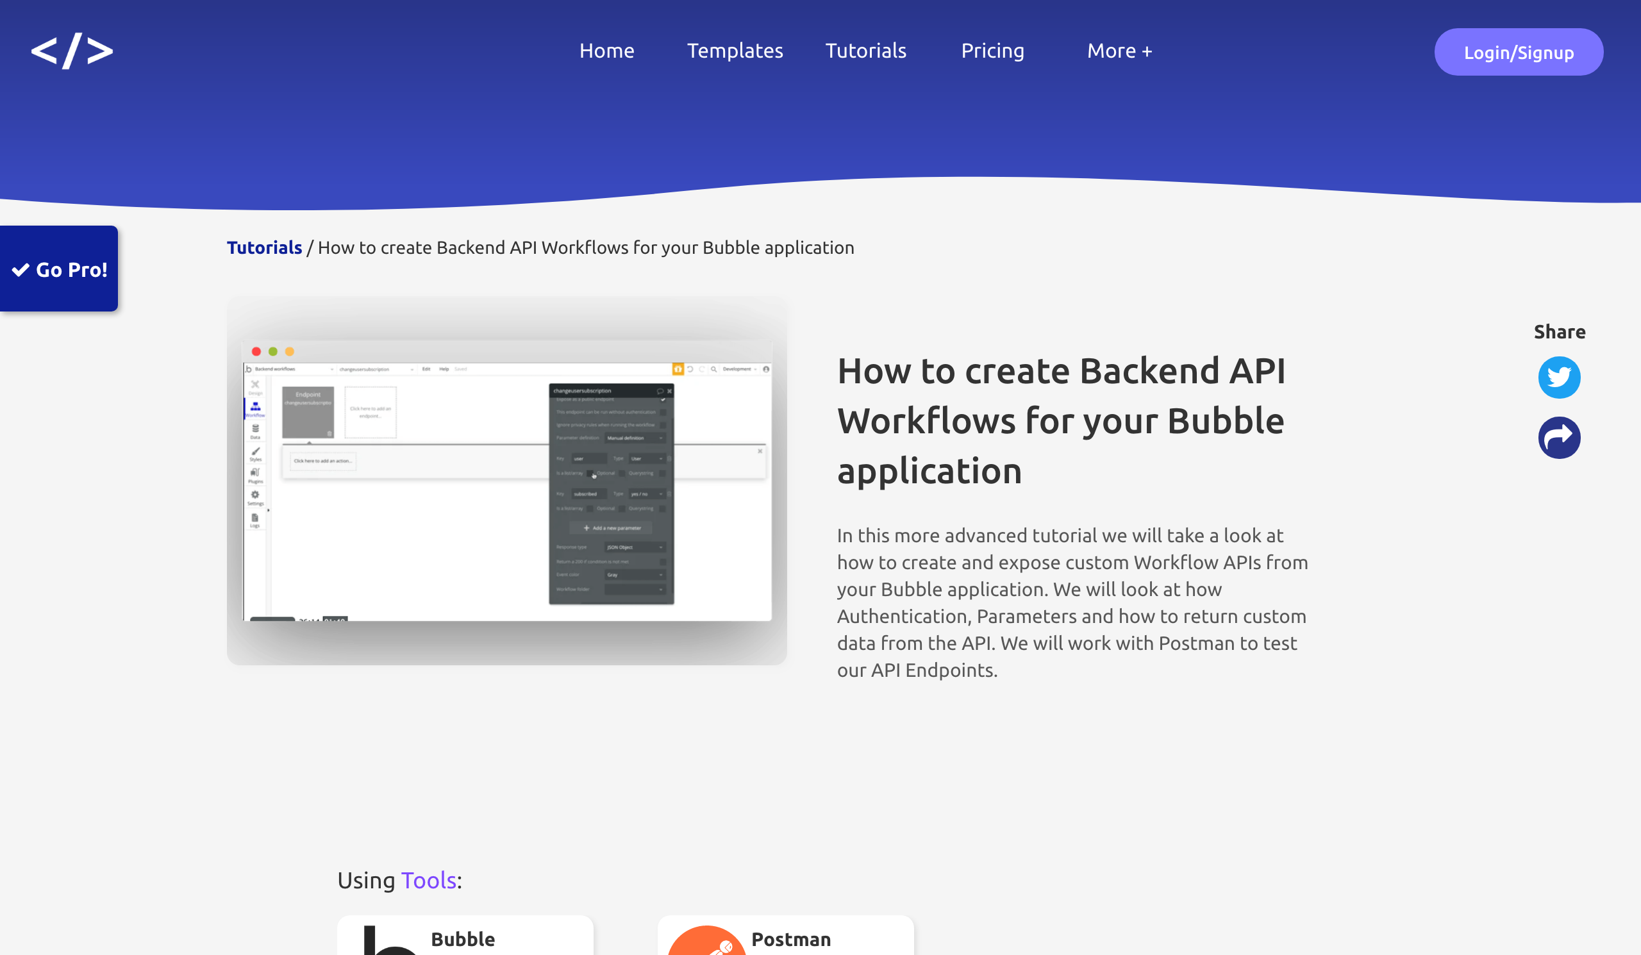Open the Postman tool card

pos(785,936)
